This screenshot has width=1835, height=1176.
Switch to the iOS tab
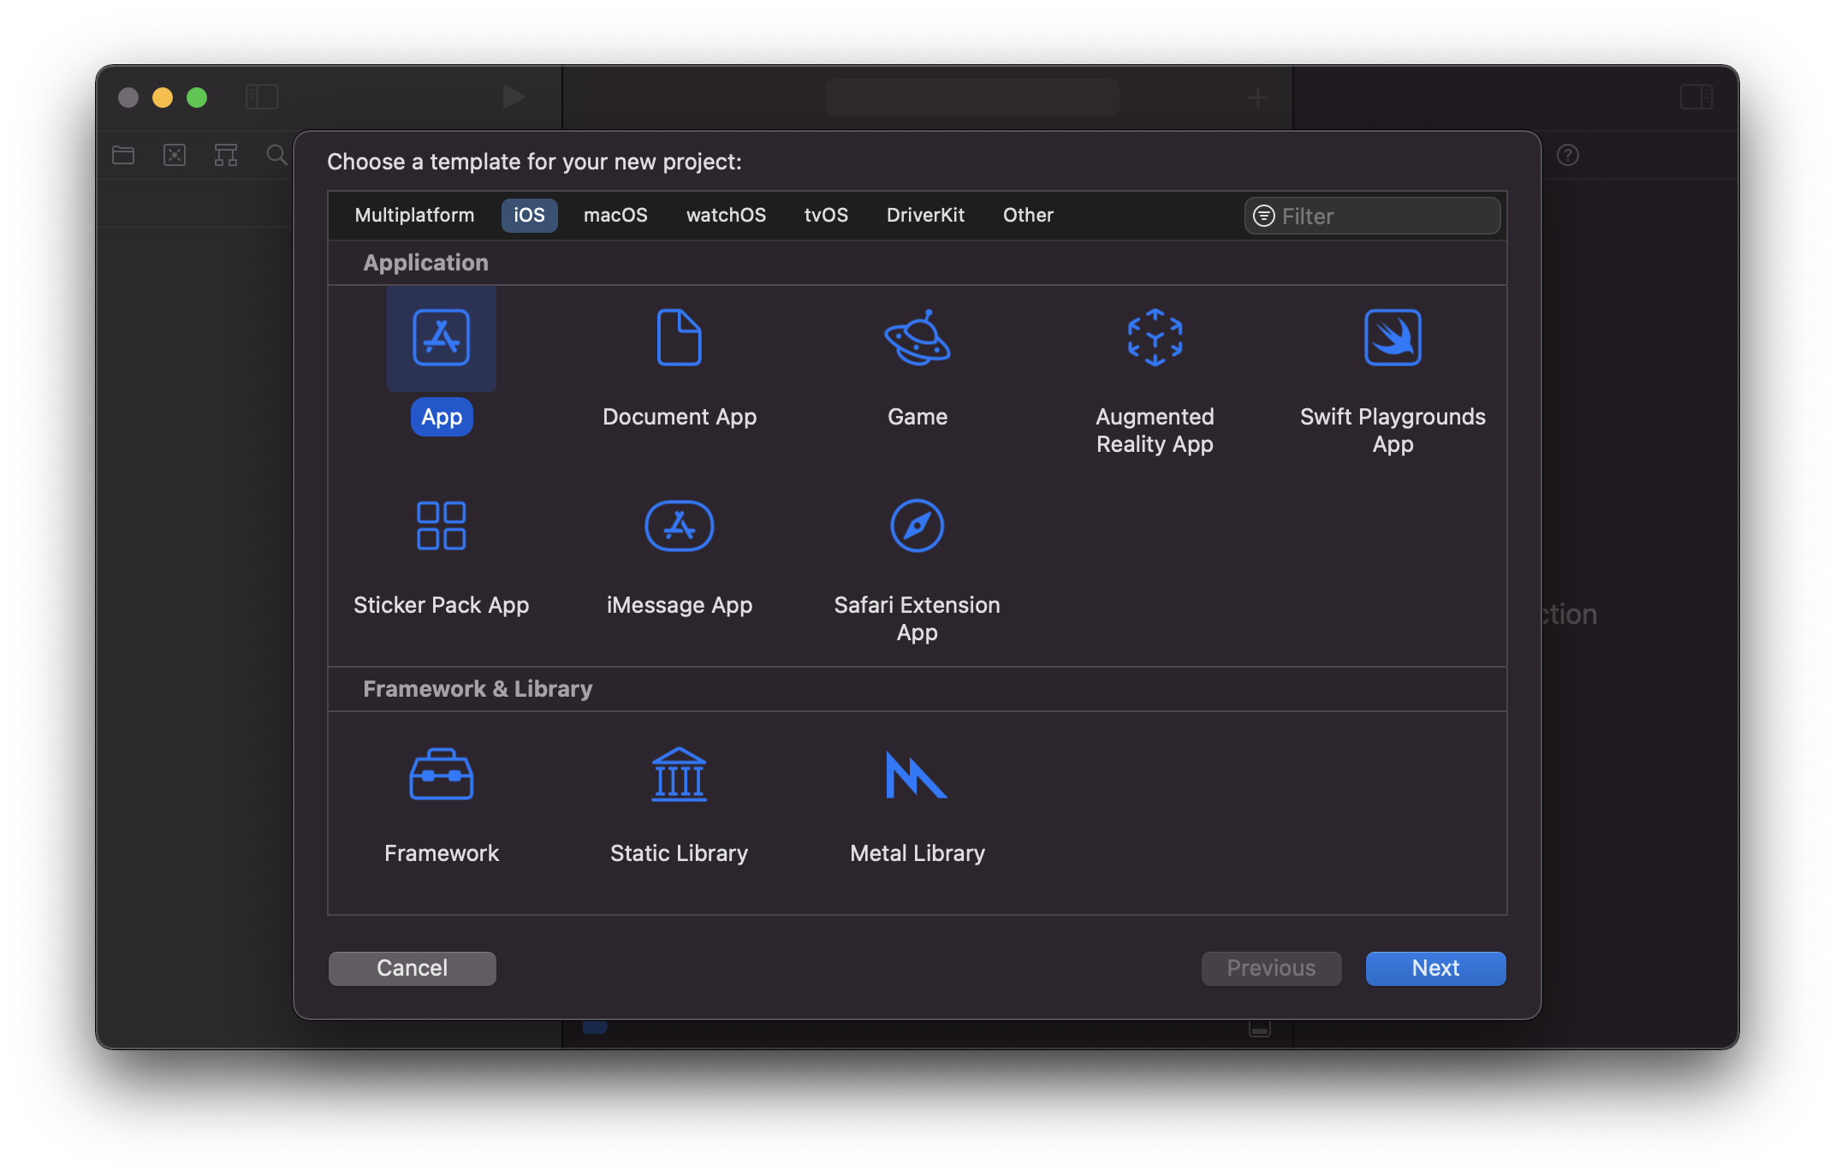tap(530, 215)
